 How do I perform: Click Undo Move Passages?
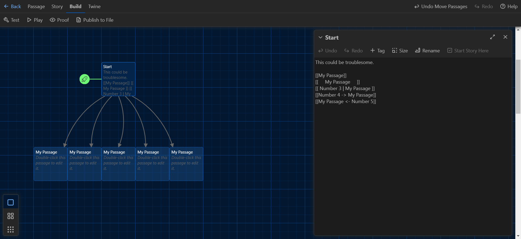(x=441, y=6)
